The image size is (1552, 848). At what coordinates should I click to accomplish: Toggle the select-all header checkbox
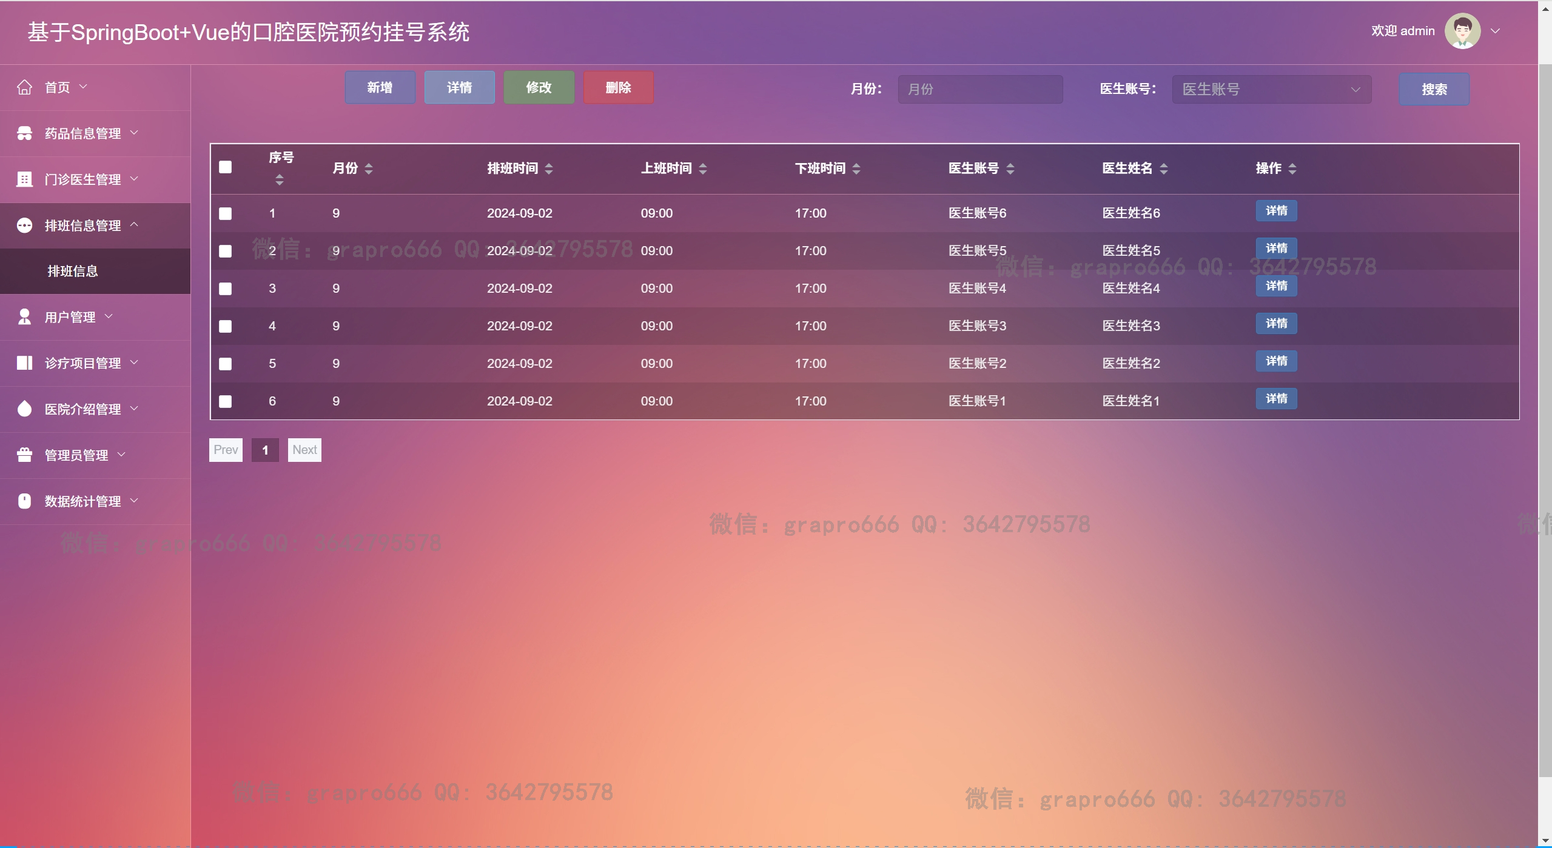point(226,167)
